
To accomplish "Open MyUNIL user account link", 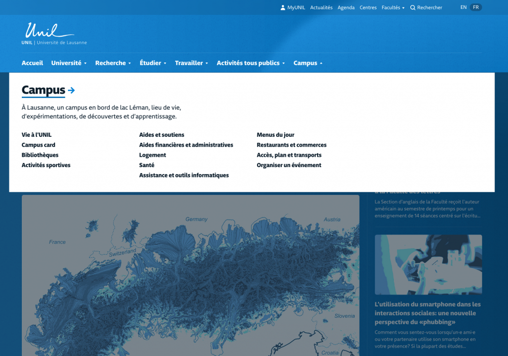I will coord(293,7).
